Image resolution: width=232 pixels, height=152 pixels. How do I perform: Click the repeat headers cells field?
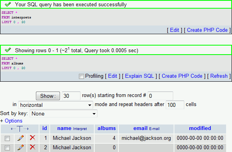175,105
